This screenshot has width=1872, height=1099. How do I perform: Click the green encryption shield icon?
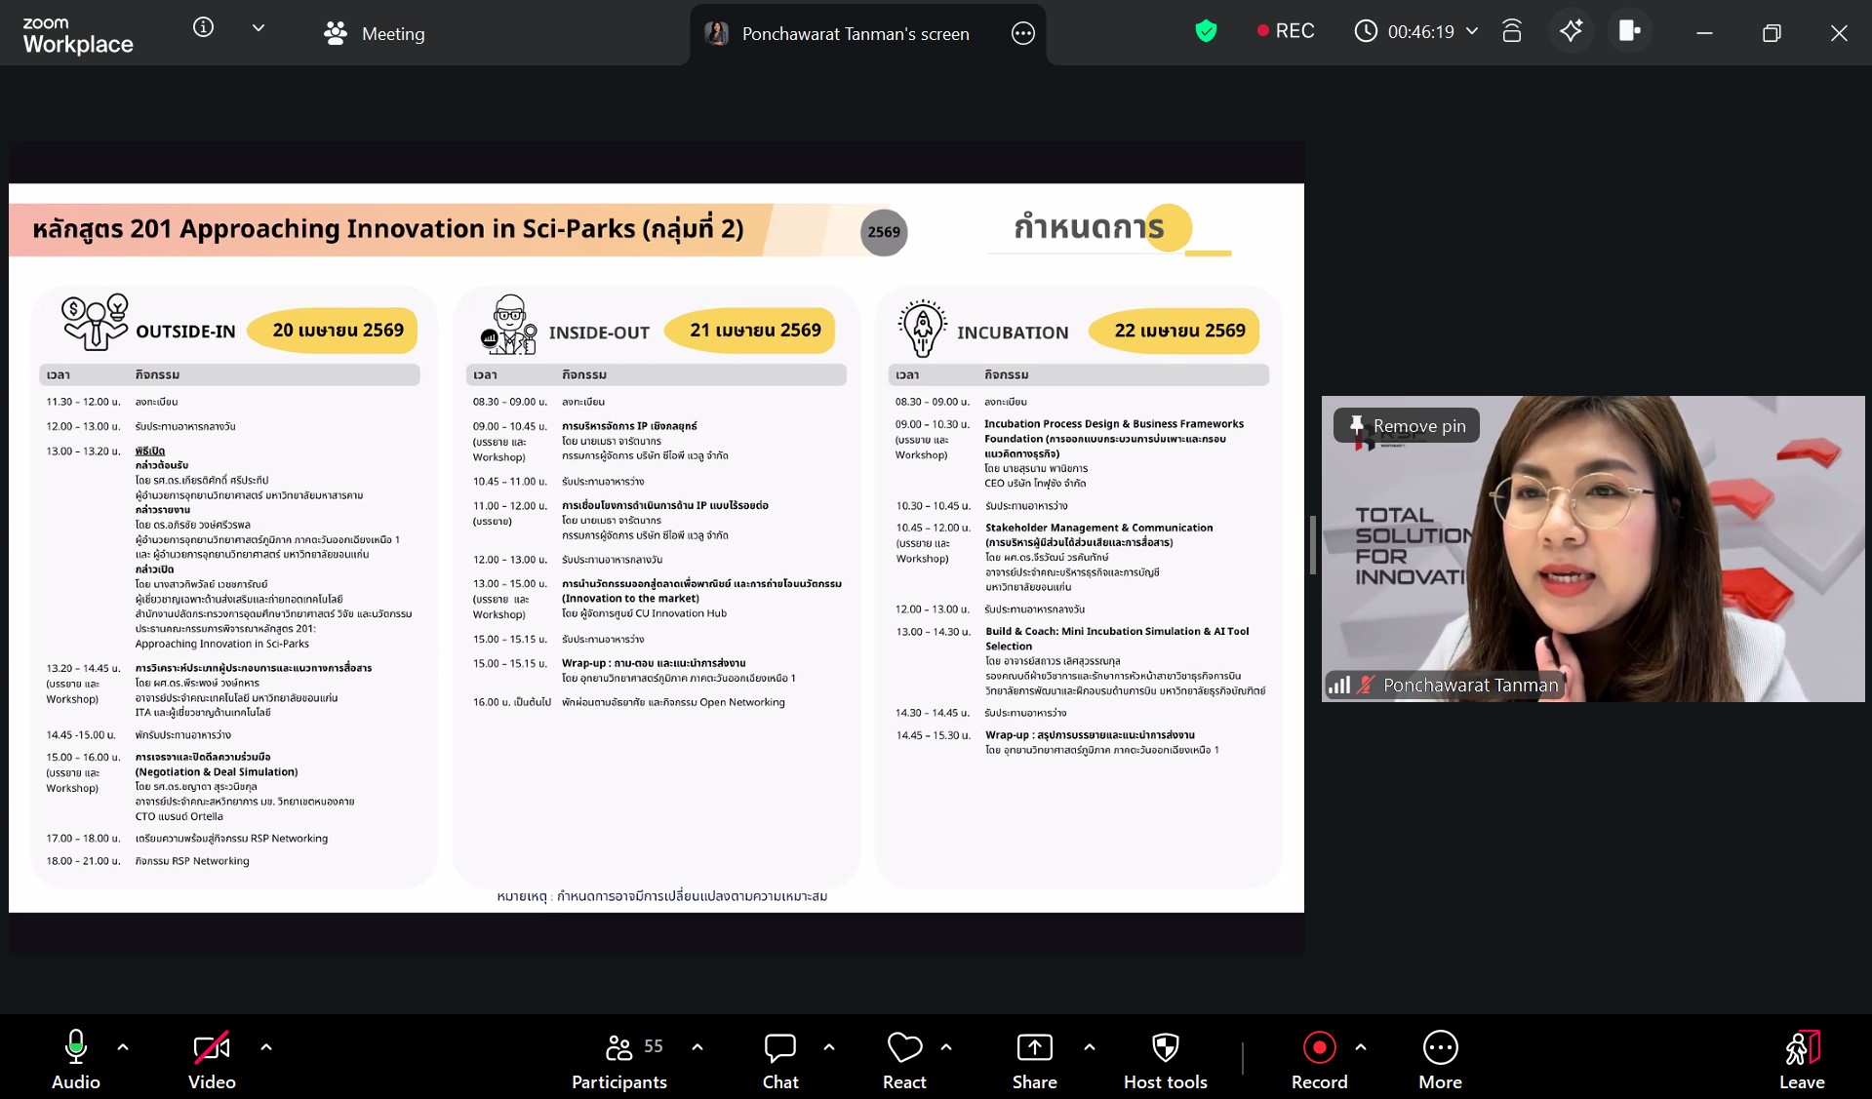click(1206, 31)
